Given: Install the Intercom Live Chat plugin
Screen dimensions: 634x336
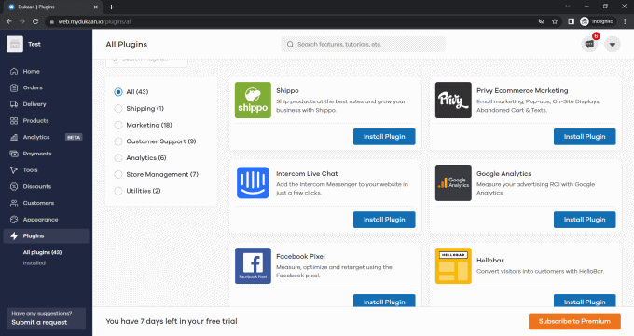Looking at the screenshot, I should coord(384,220).
